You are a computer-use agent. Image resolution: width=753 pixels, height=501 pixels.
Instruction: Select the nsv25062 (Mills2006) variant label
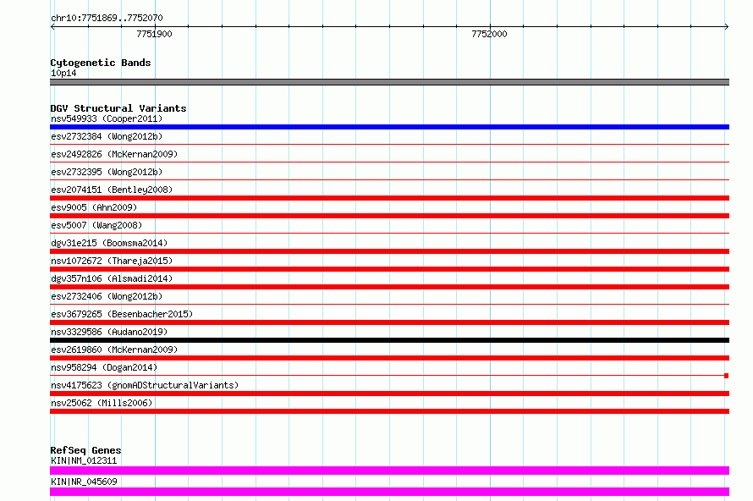pos(102,403)
